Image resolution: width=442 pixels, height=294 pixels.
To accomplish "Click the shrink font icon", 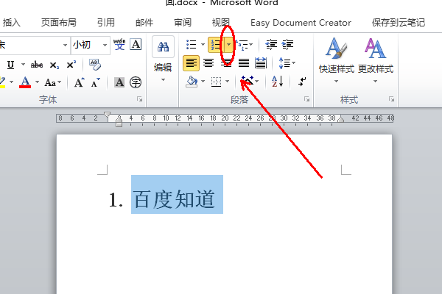I will tap(96, 82).
